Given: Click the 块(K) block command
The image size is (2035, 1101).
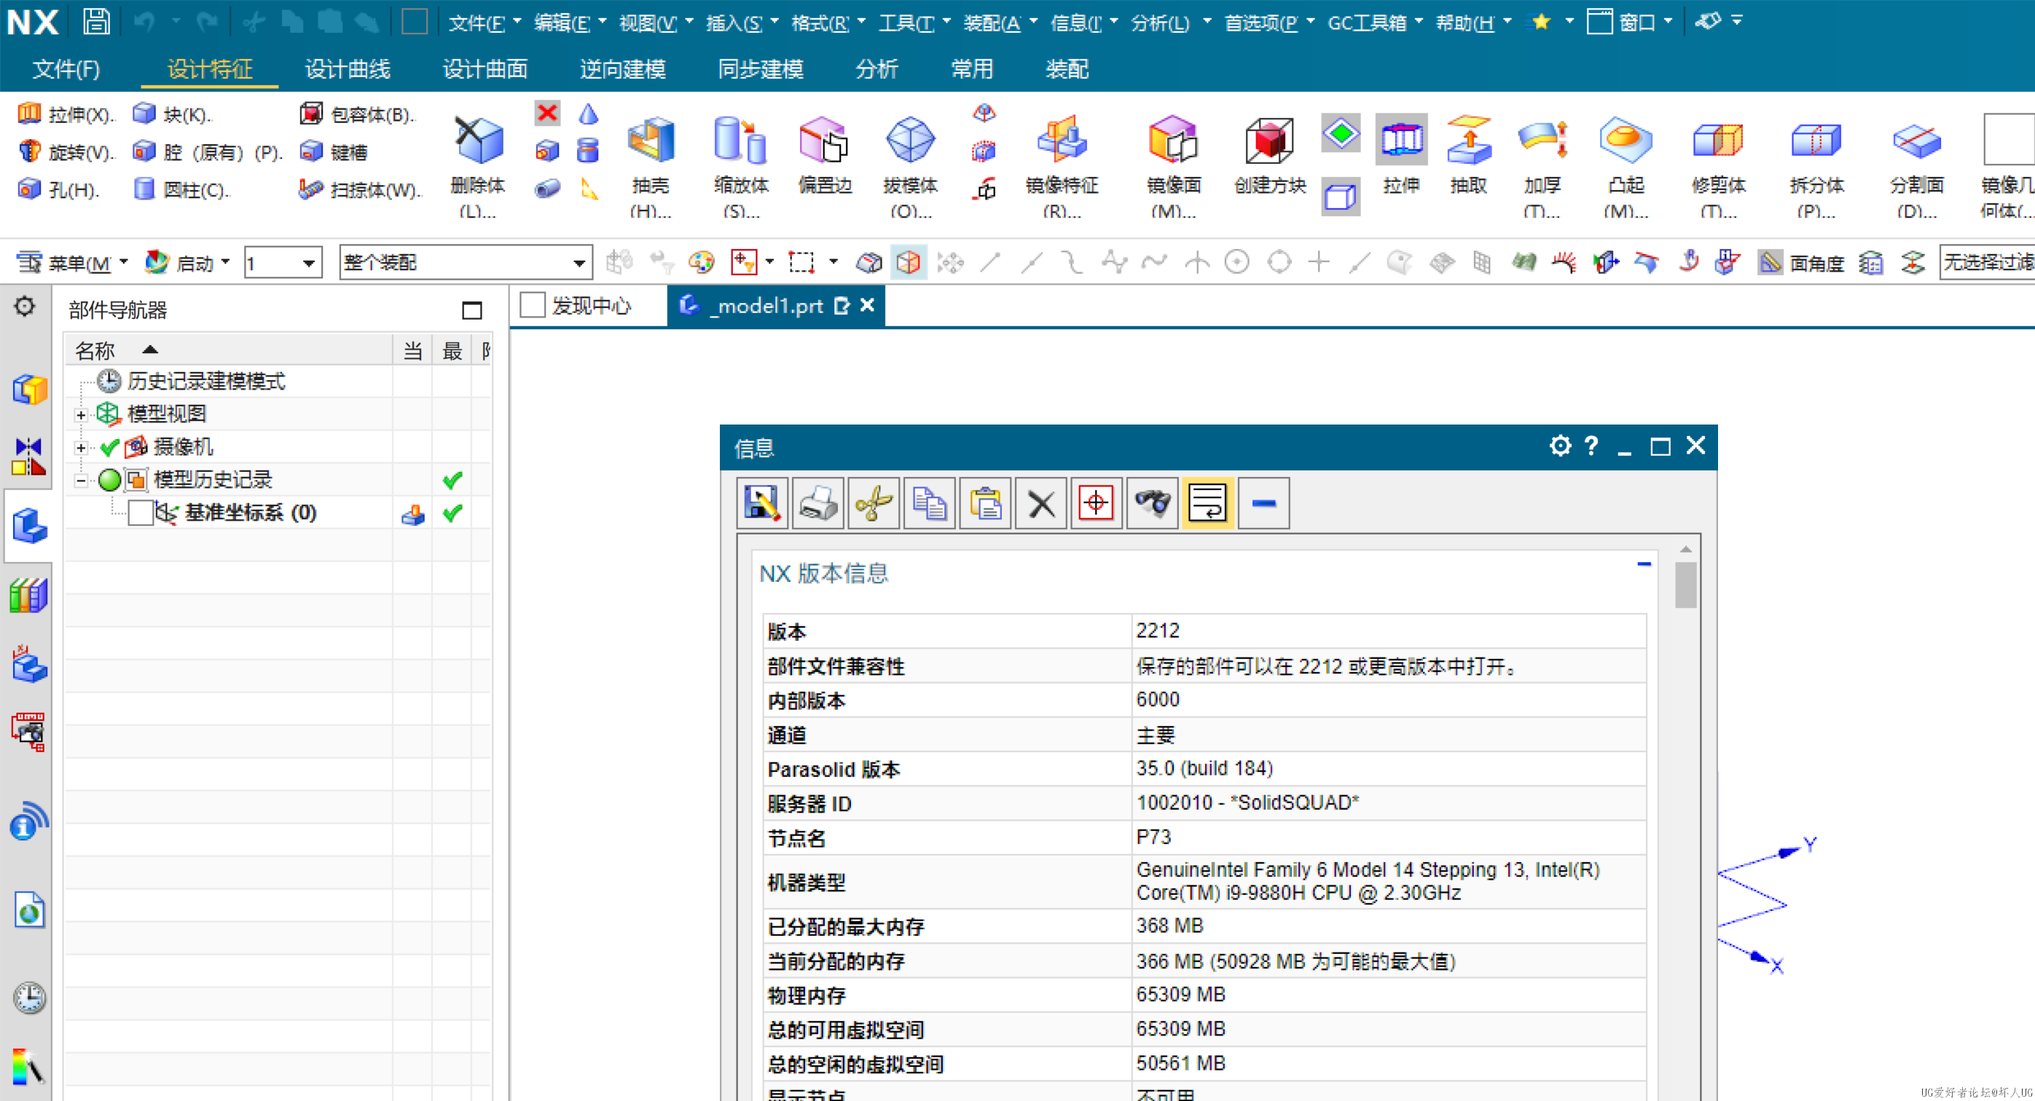Looking at the screenshot, I should (172, 114).
